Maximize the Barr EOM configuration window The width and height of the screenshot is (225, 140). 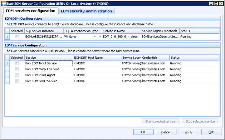tap(216, 3)
